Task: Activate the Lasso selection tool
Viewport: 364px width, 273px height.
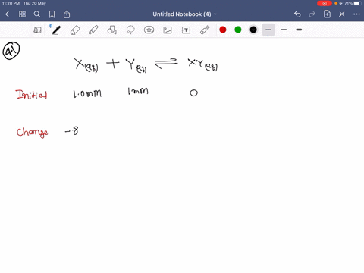Action: point(130,30)
